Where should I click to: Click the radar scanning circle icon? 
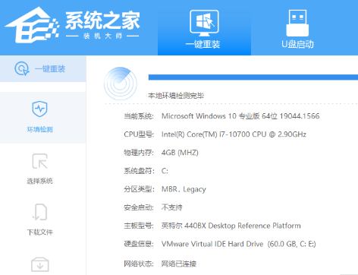pos(121,83)
